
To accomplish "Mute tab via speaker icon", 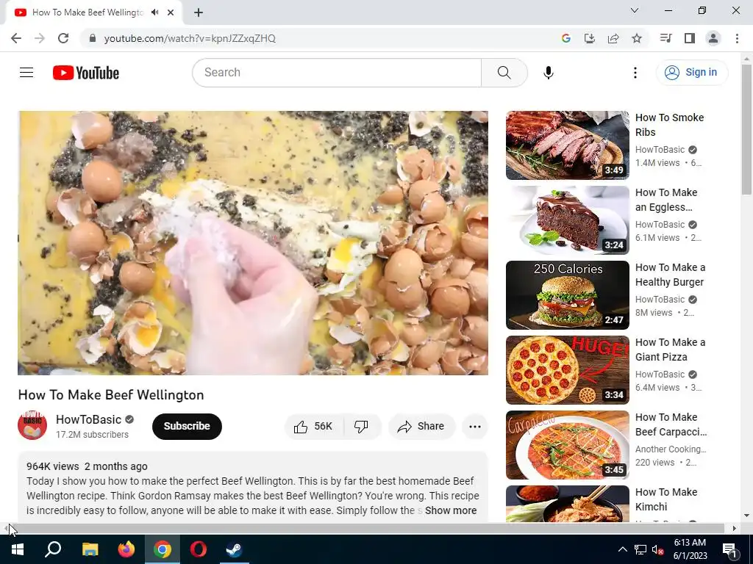I will [154, 12].
